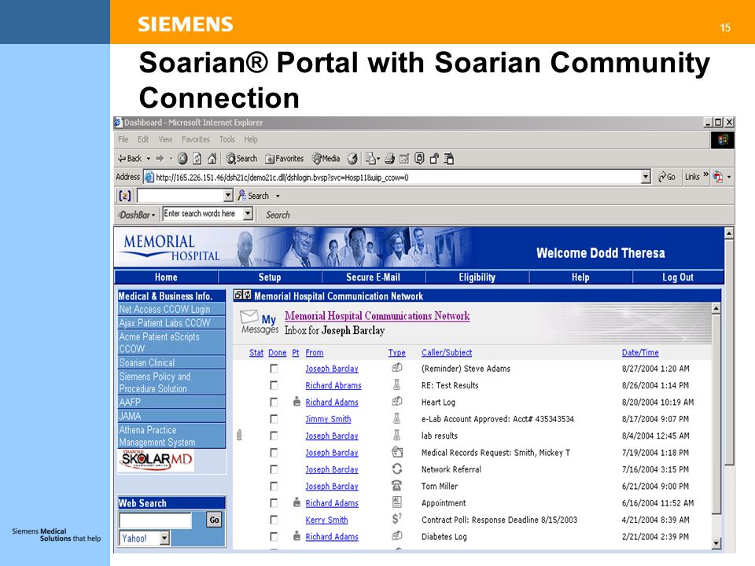This screenshot has width=755, height=566.
Task: Sort inbox by Date/Time column header
Action: (x=640, y=352)
